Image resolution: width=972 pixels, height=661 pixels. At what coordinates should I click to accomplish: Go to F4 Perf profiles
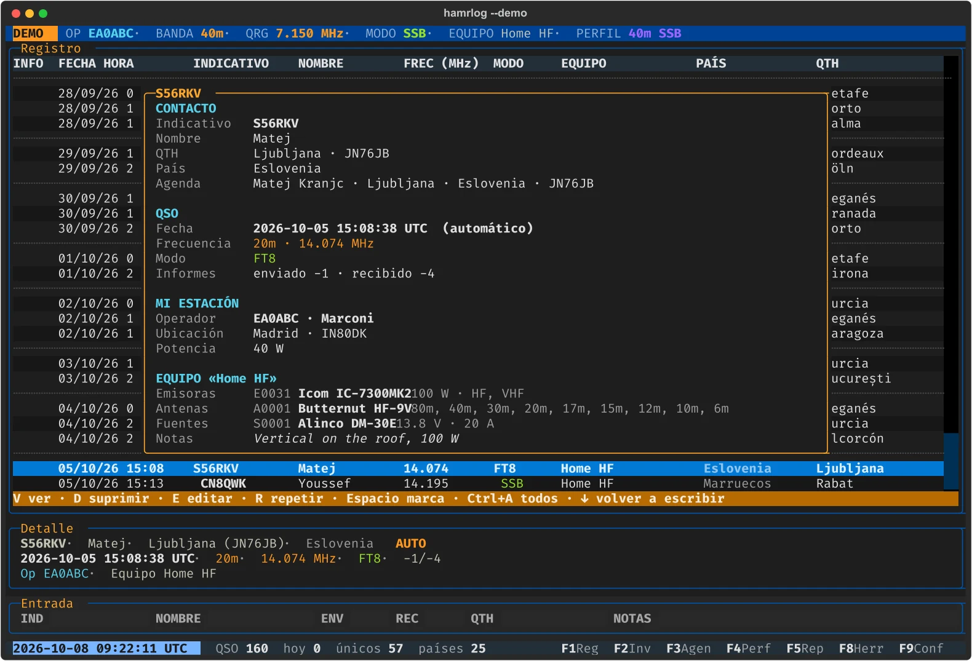pos(748,648)
